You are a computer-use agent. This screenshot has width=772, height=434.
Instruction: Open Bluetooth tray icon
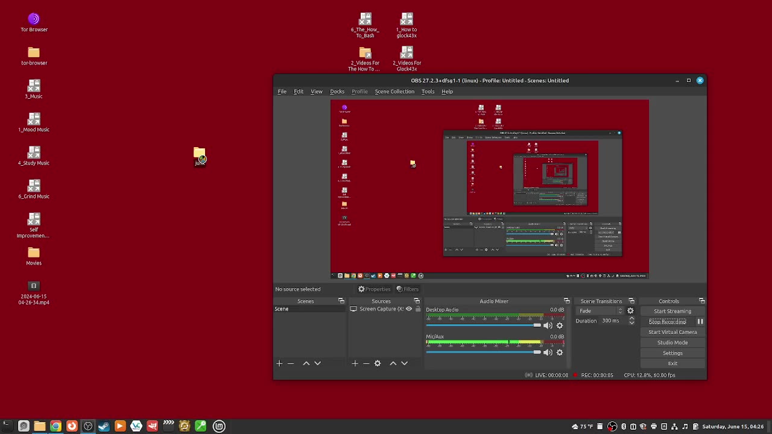coord(624,427)
